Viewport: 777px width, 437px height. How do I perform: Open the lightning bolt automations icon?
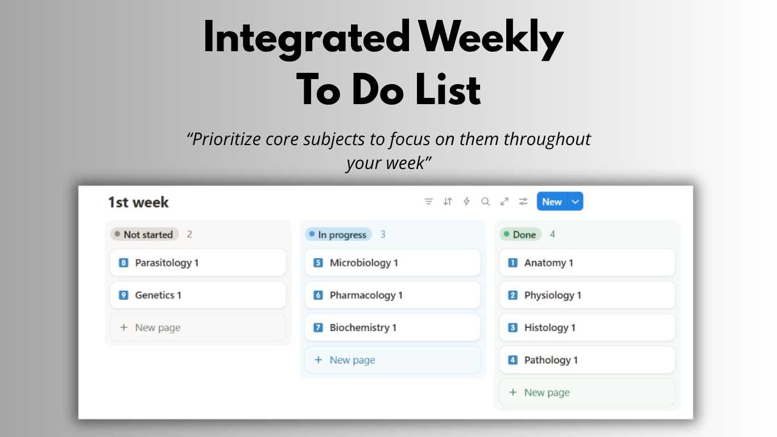[466, 201]
